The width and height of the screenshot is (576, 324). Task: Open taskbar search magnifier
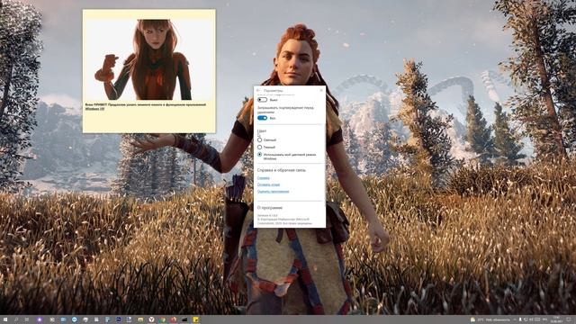point(16,320)
